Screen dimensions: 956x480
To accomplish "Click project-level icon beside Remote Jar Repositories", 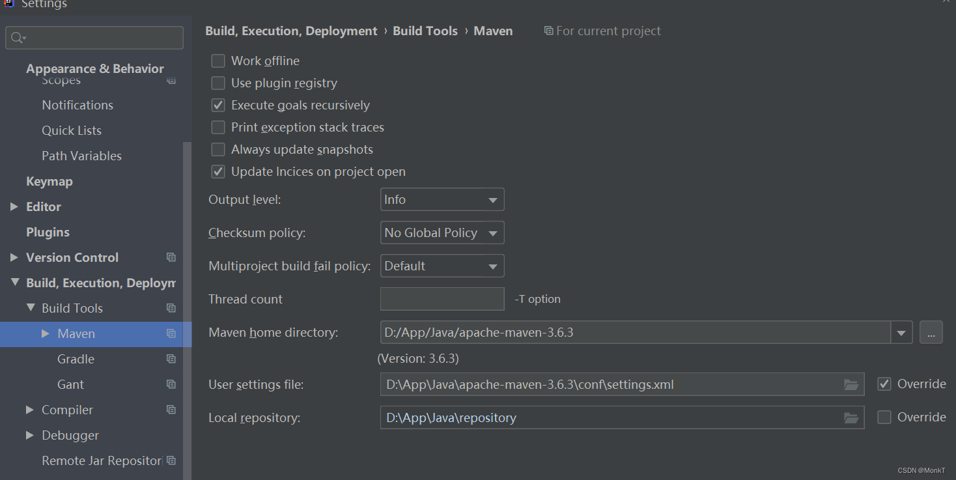I will [171, 460].
